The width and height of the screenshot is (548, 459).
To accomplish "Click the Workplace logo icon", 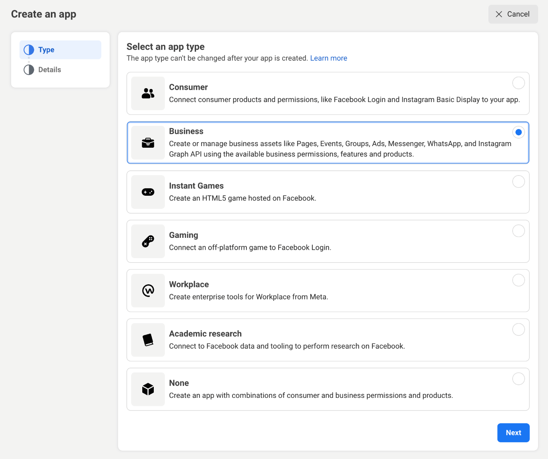I will click(x=148, y=291).
